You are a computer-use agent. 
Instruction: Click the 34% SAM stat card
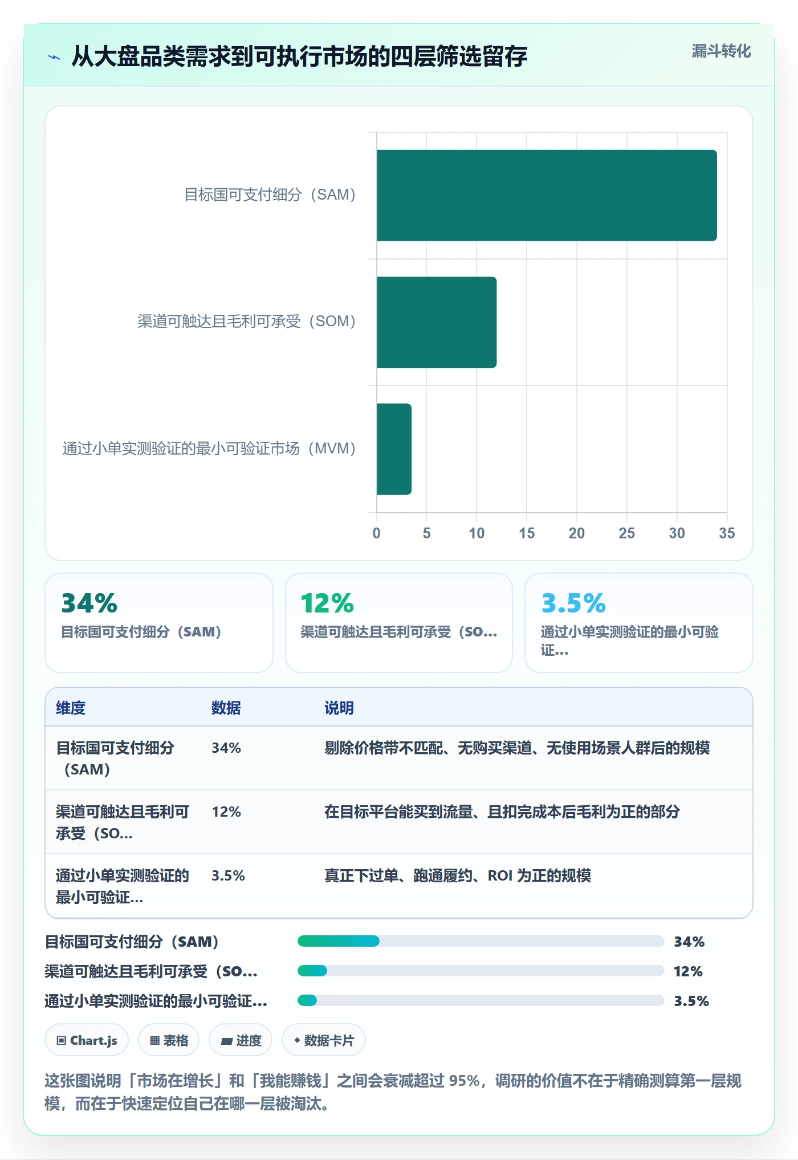point(159,623)
